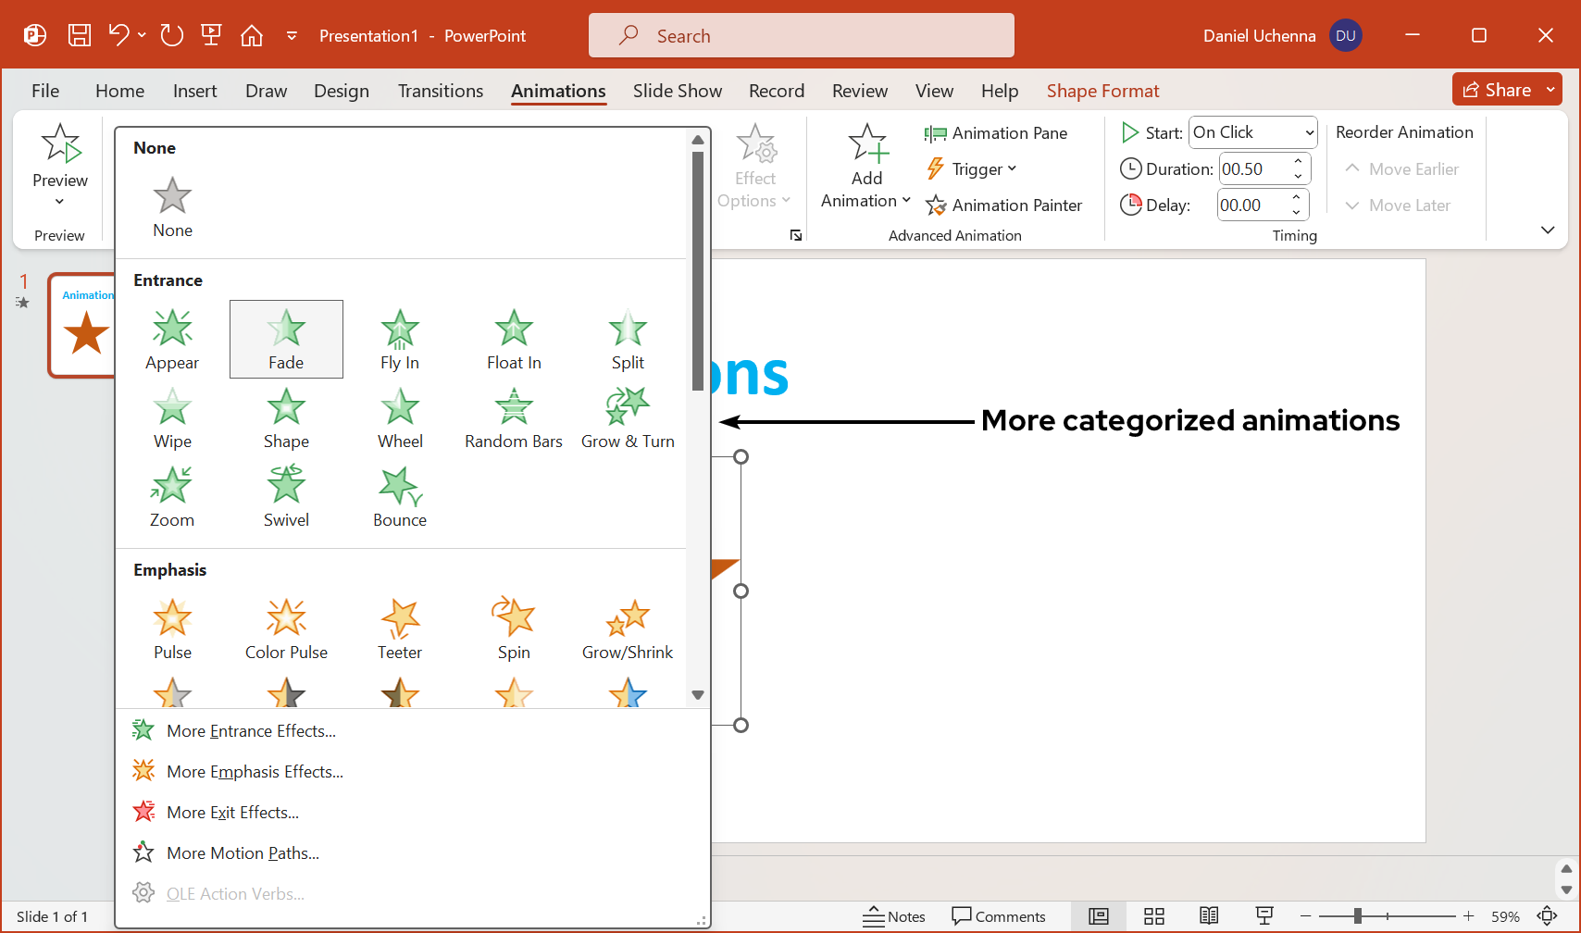
Task: Open the Transitions ribbon tab
Action: pos(441,91)
